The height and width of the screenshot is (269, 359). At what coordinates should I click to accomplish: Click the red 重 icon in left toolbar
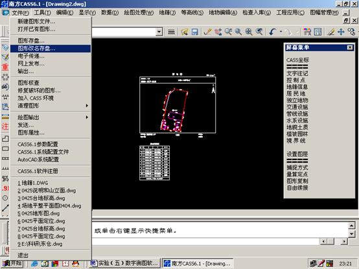pyautogui.click(x=5, y=67)
